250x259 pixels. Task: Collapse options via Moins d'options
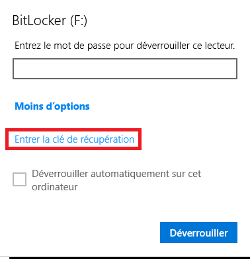click(x=52, y=106)
